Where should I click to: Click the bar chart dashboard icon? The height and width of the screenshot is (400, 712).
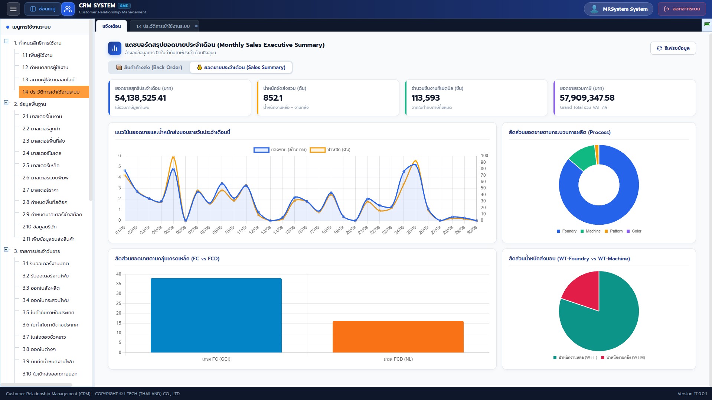pos(115,48)
